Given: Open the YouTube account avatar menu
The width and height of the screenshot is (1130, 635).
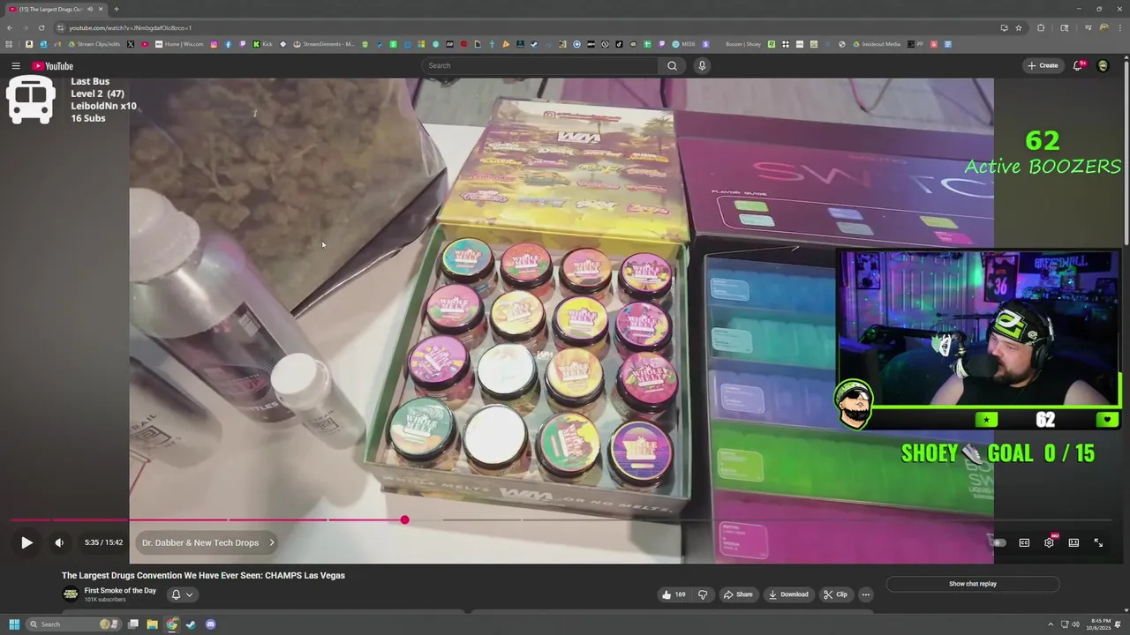Looking at the screenshot, I should (1103, 65).
